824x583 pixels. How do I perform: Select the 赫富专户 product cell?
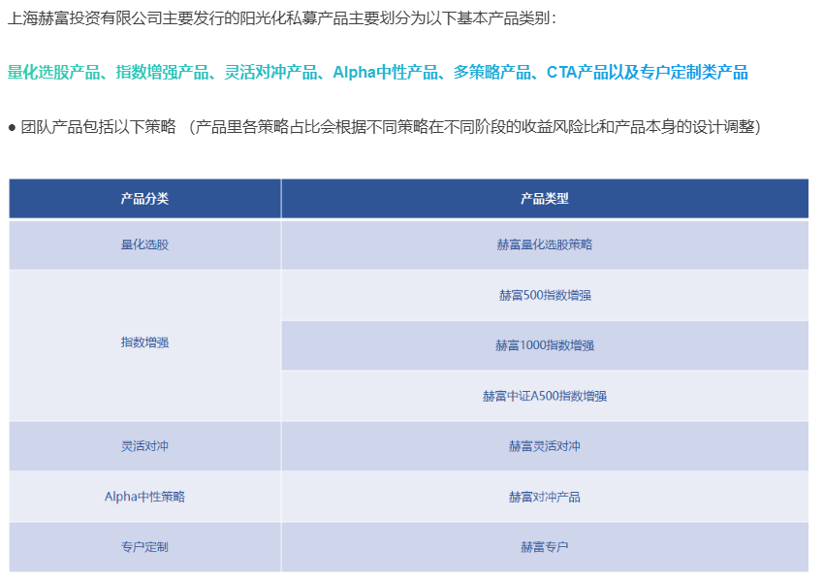click(x=544, y=547)
